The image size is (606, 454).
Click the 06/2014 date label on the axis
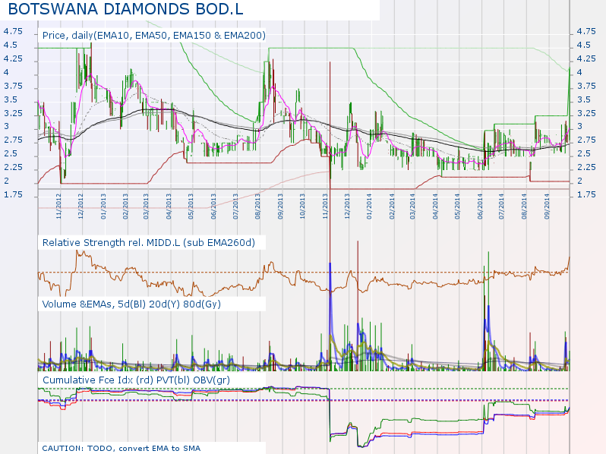481,207
